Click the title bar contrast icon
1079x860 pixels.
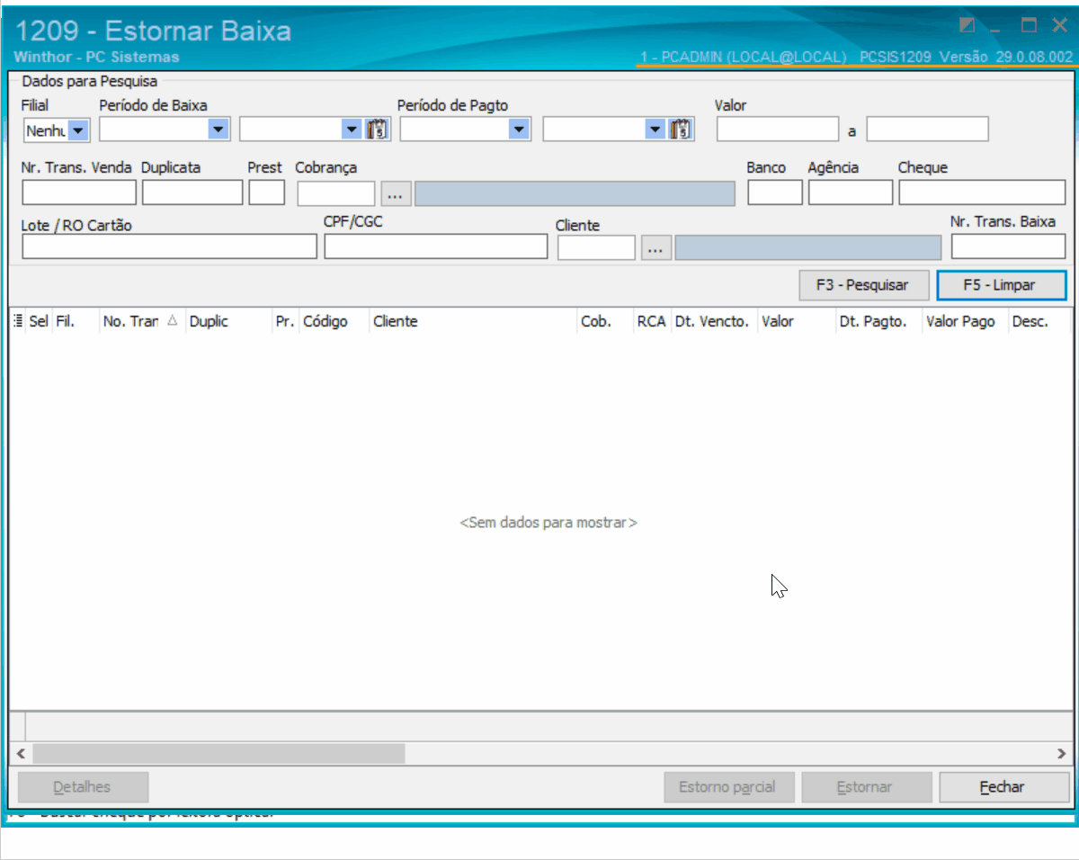(x=968, y=25)
